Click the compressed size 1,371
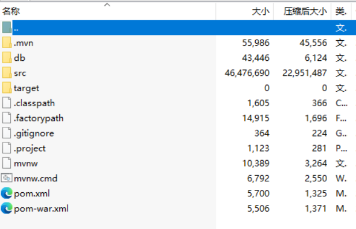This screenshot has height=229, width=356. coord(316,209)
